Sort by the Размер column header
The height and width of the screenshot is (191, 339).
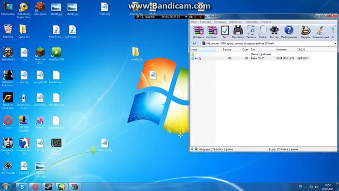tap(227, 49)
